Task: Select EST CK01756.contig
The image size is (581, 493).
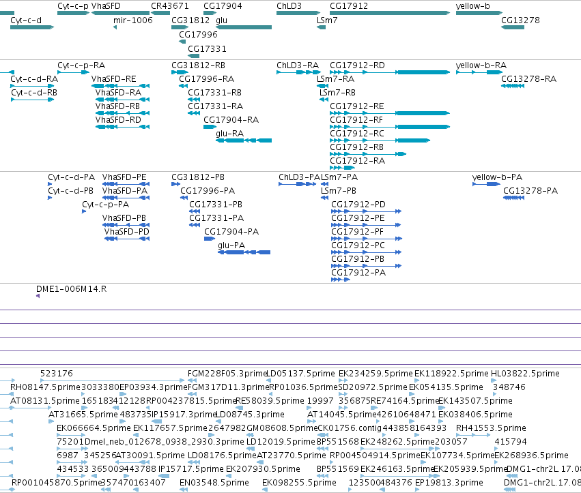Action: click(350, 428)
